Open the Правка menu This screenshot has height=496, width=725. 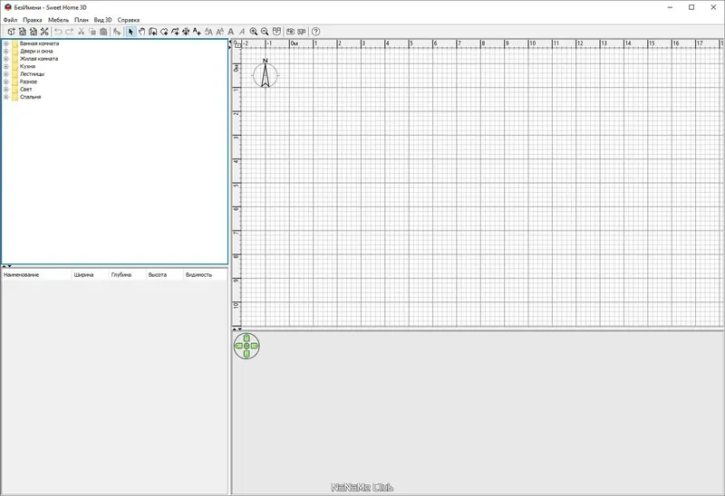point(33,20)
